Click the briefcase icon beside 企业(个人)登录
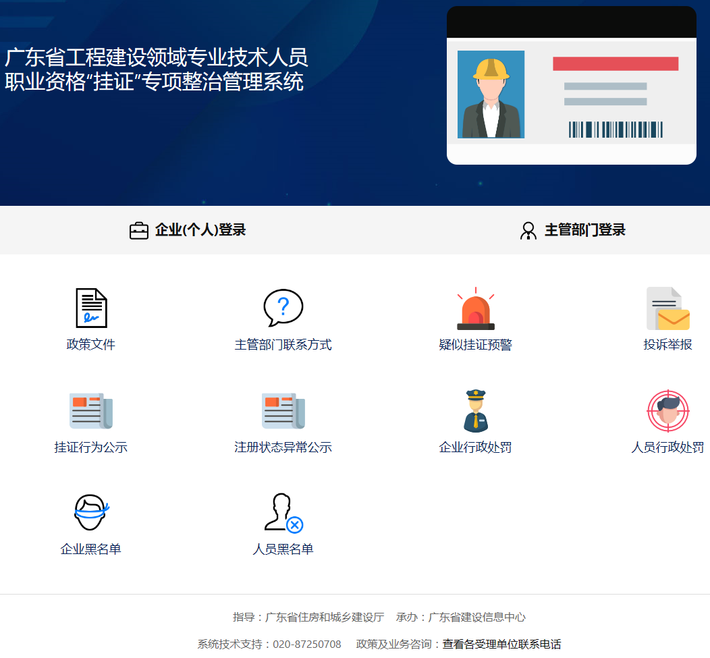 click(138, 231)
